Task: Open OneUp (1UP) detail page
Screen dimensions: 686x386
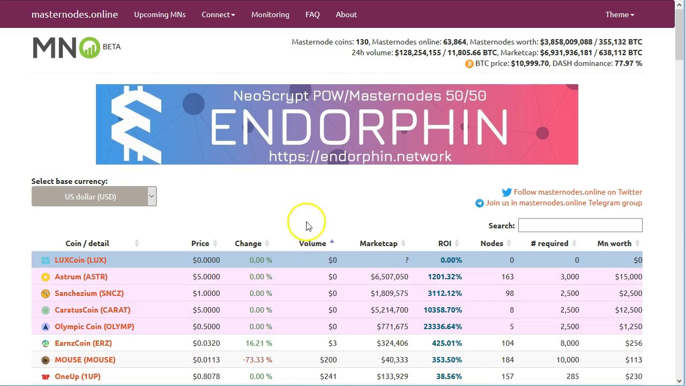Action: [77, 376]
